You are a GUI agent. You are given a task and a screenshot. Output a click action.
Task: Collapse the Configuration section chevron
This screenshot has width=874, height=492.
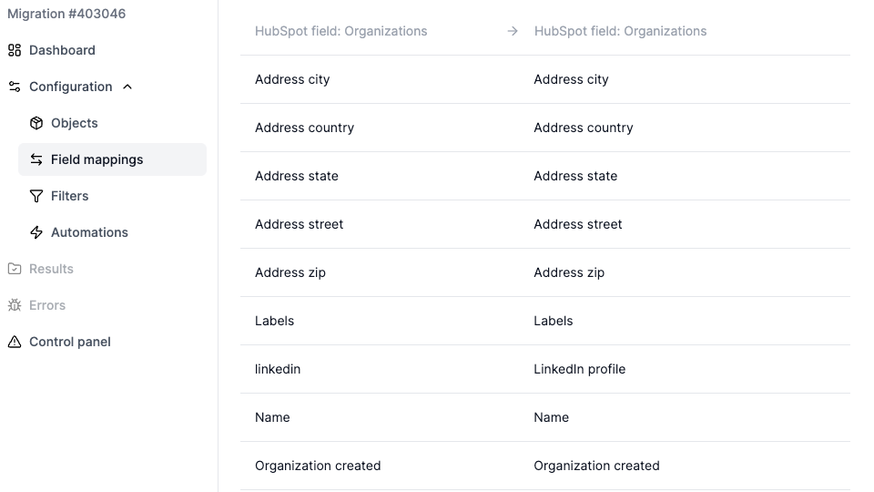pos(127,87)
